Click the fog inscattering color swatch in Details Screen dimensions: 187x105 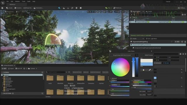155,78
